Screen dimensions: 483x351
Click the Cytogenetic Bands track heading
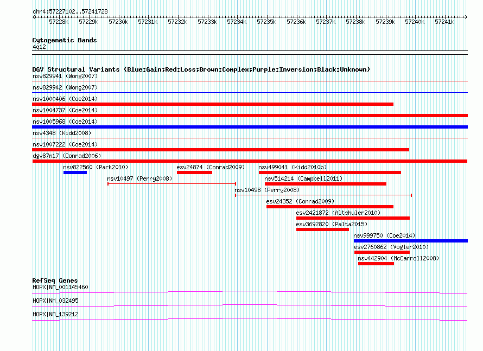coord(65,40)
